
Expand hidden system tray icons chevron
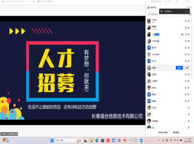tap(159, 140)
